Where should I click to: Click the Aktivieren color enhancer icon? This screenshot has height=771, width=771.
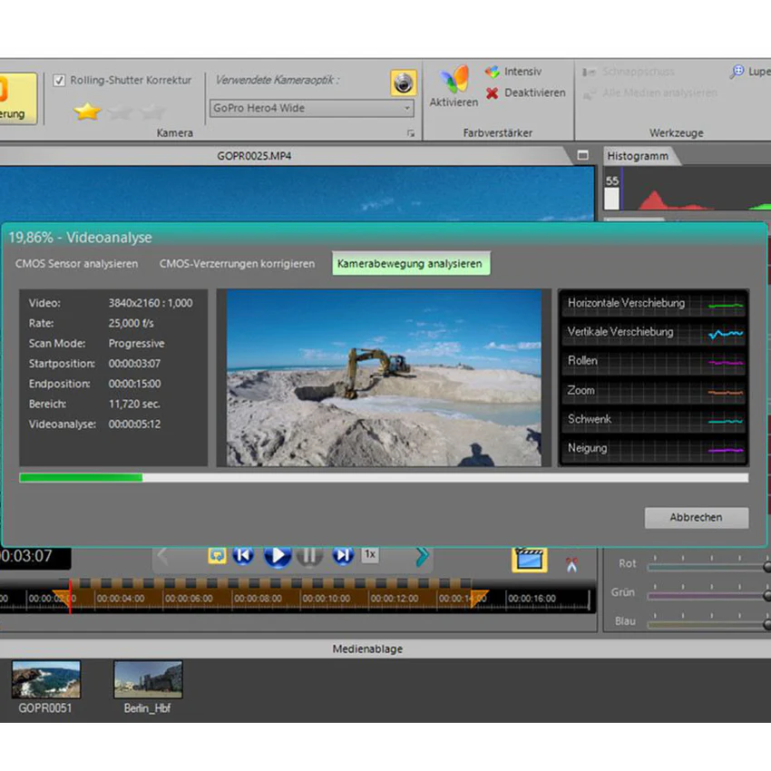tap(454, 86)
